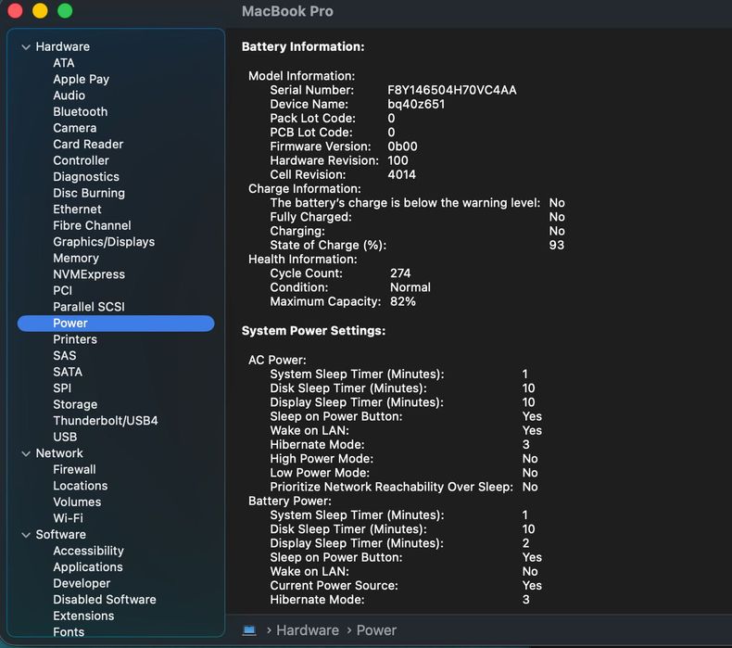Viewport: 732px width, 648px height.
Task: Click State of Charge value 93
Action: 557,246
